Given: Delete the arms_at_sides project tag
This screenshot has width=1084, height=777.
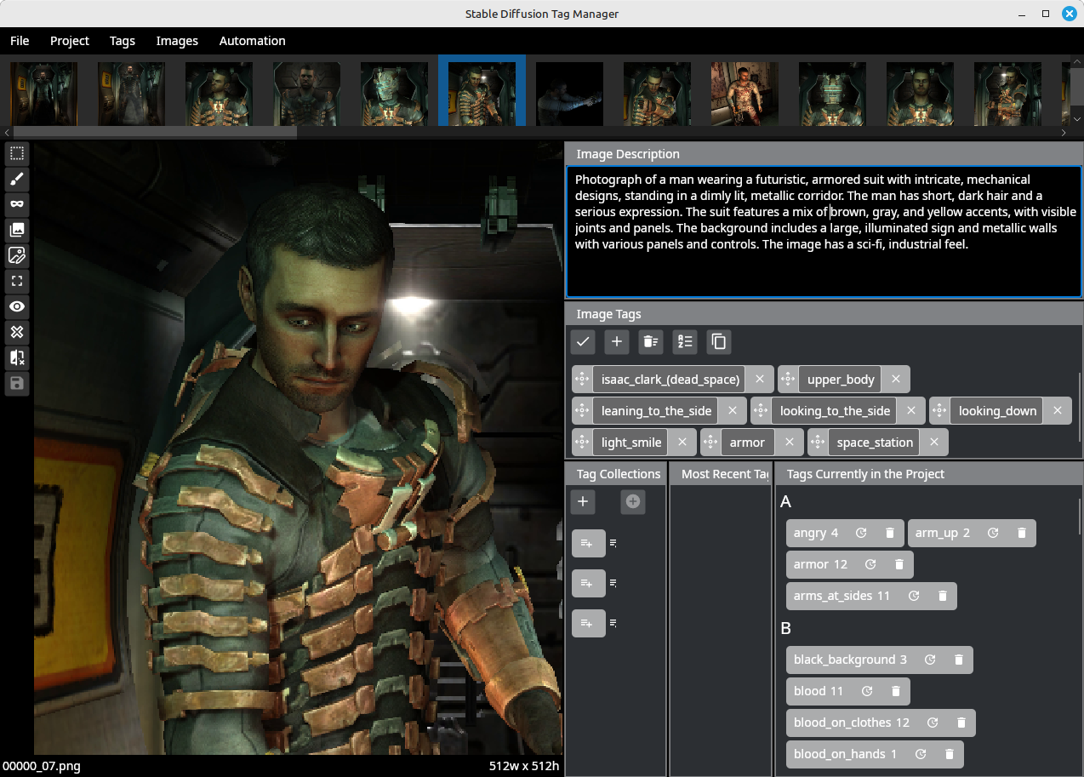Looking at the screenshot, I should (x=943, y=596).
